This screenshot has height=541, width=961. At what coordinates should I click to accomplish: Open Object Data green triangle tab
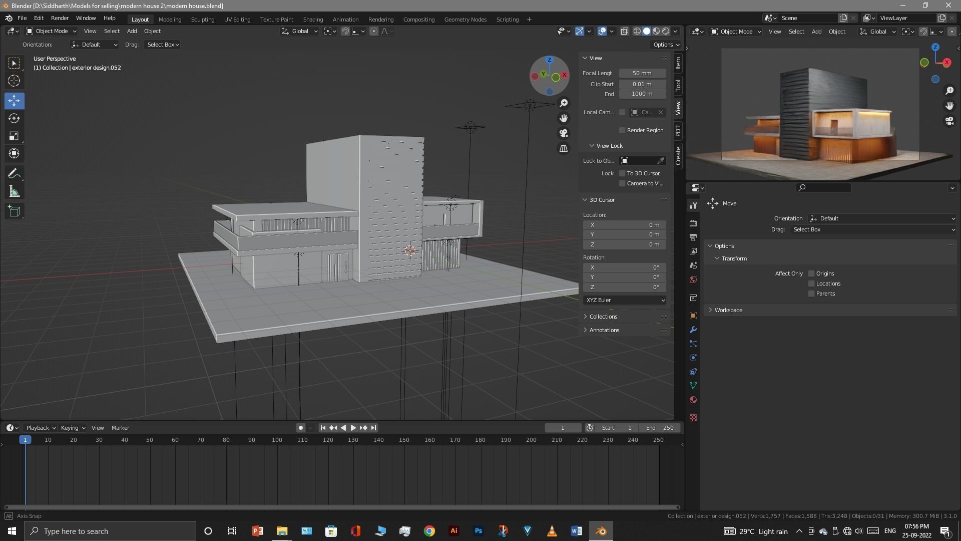[693, 386]
